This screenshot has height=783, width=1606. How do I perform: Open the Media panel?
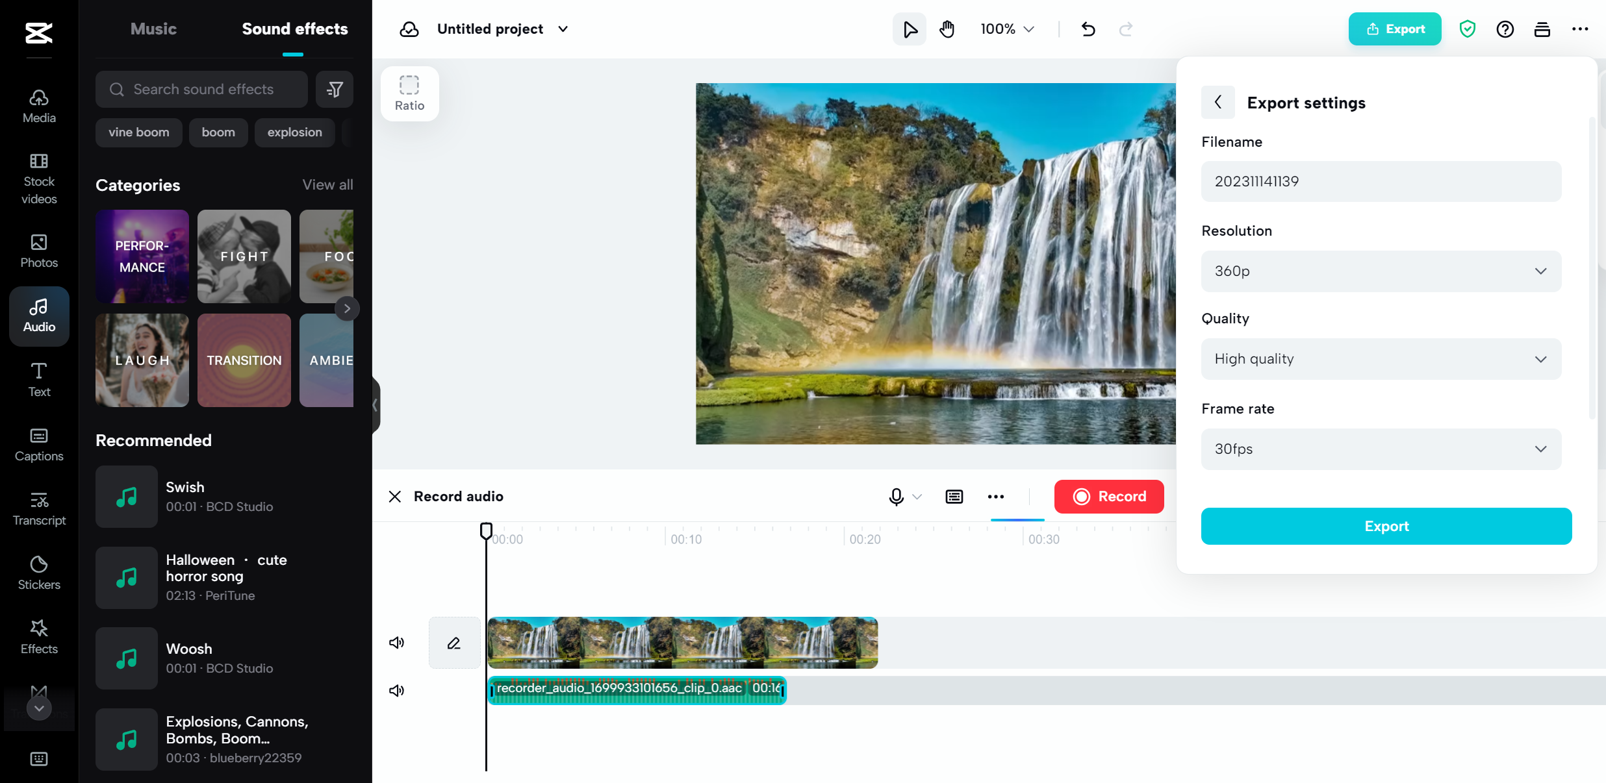pos(38,106)
